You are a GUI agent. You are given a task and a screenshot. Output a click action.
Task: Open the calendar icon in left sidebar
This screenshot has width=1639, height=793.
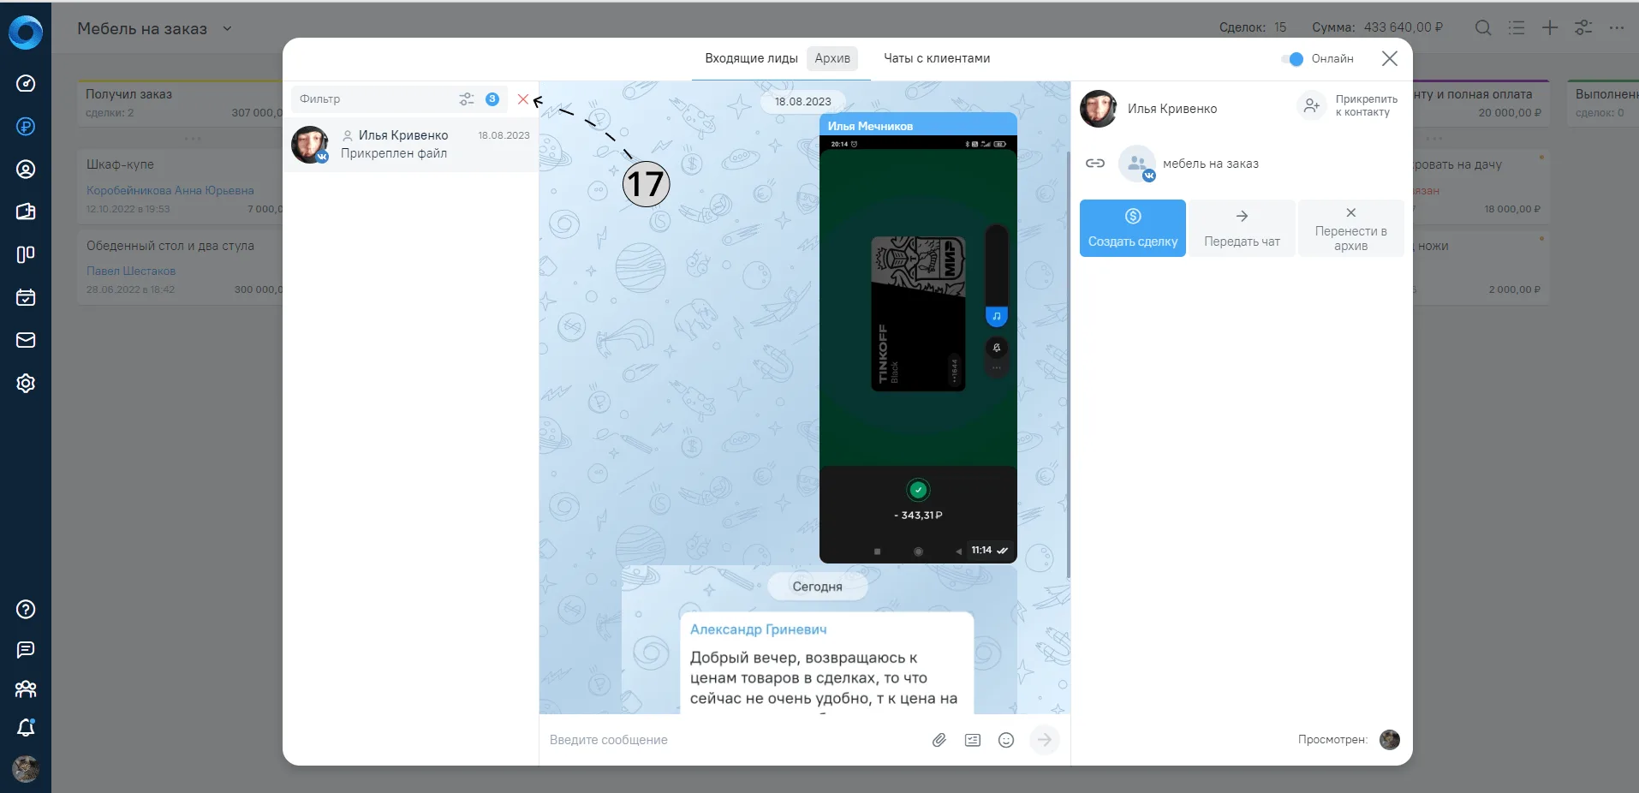[26, 297]
